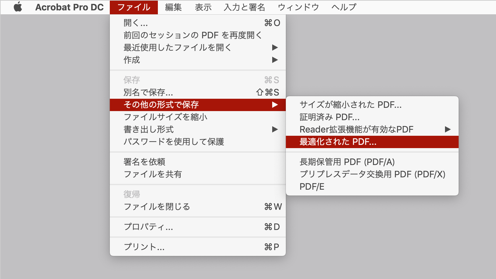
Task: Close the ファイル menu in menu bar
Action: pyautogui.click(x=134, y=7)
